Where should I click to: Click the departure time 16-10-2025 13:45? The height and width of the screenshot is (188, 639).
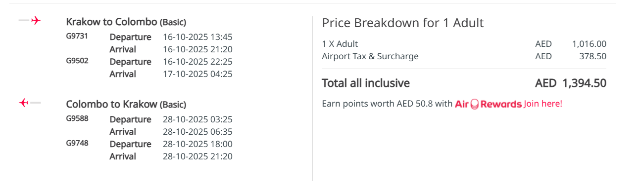pos(197,37)
